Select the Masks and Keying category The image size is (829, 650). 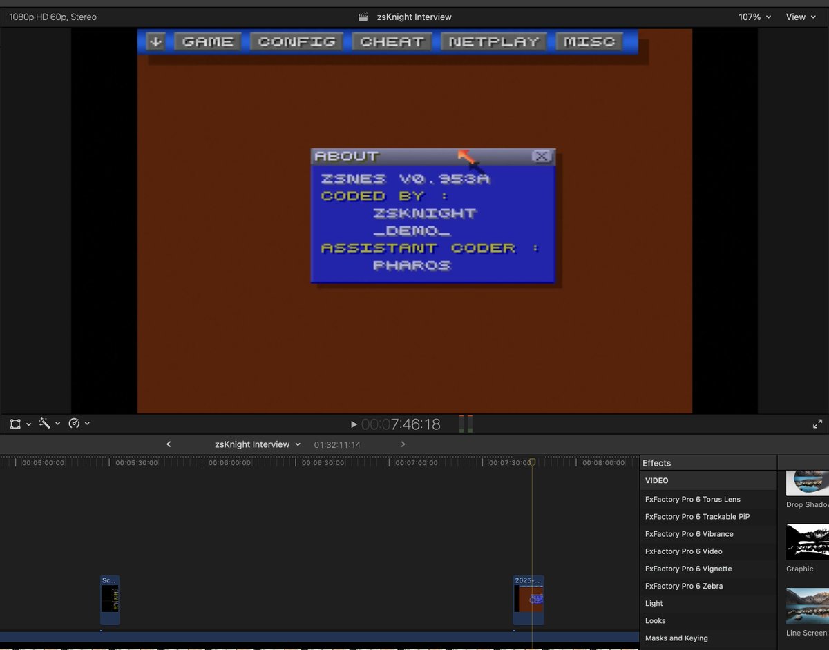click(x=708, y=638)
